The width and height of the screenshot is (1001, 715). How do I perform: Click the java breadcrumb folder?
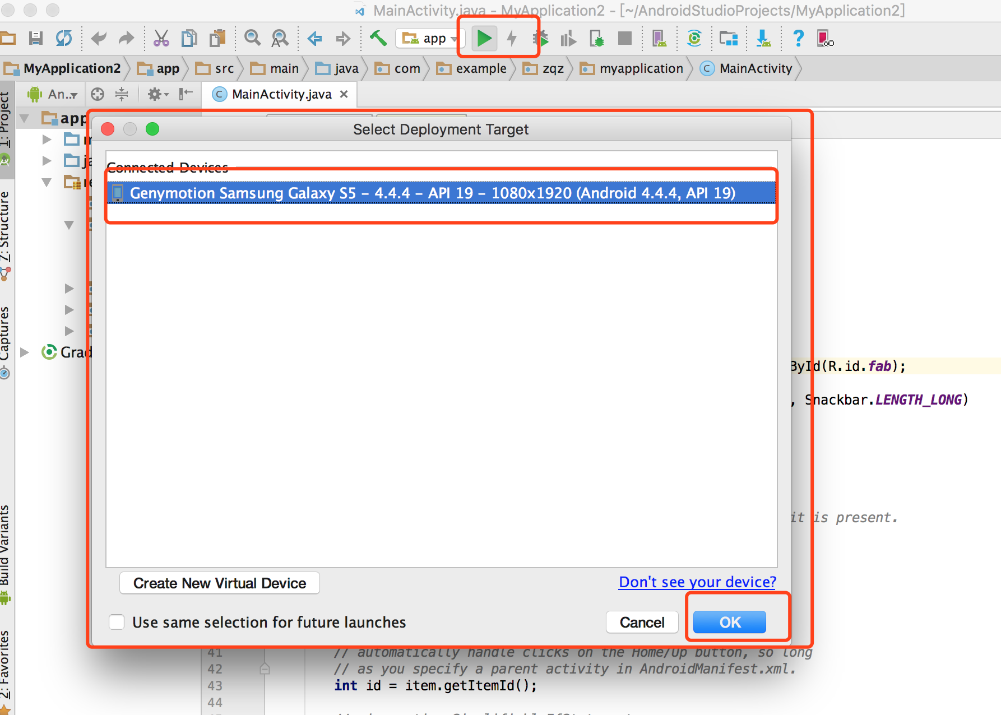337,68
